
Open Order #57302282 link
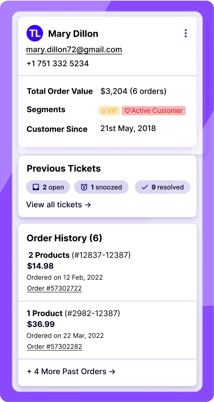click(55, 347)
